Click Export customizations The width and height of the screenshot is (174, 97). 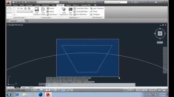pos(50,11)
